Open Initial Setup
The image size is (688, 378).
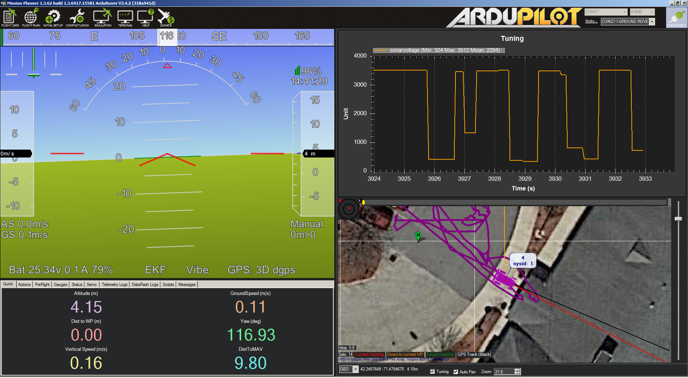coord(53,18)
